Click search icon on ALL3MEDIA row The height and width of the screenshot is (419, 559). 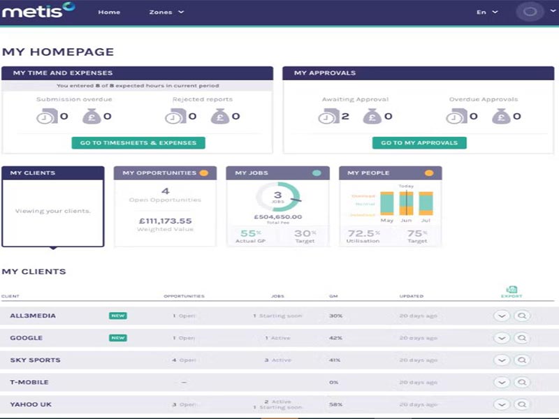pos(522,316)
